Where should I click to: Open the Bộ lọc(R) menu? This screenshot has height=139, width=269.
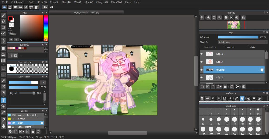(42, 2)
